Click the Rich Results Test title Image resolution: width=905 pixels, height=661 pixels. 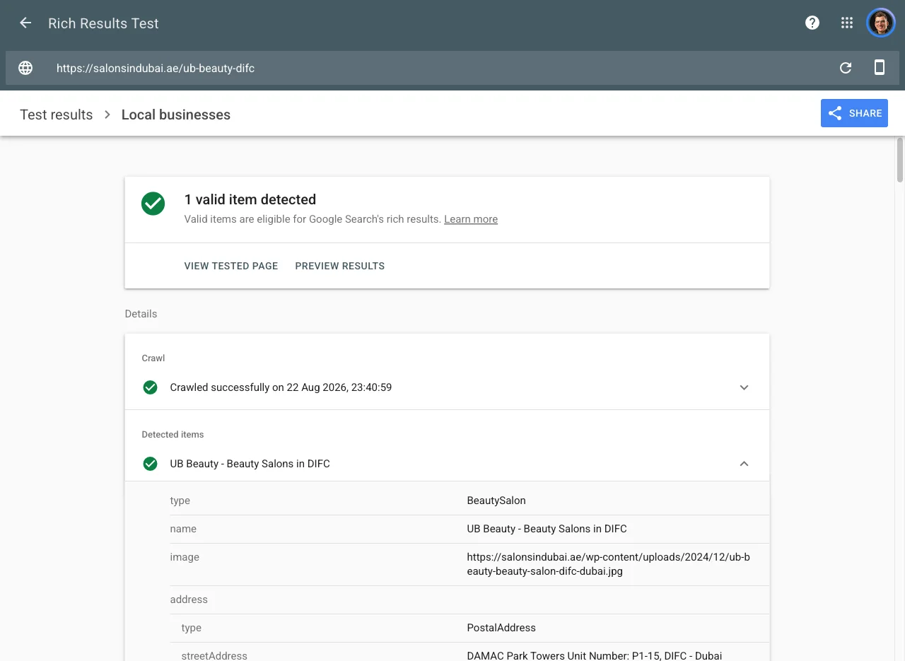(x=103, y=23)
